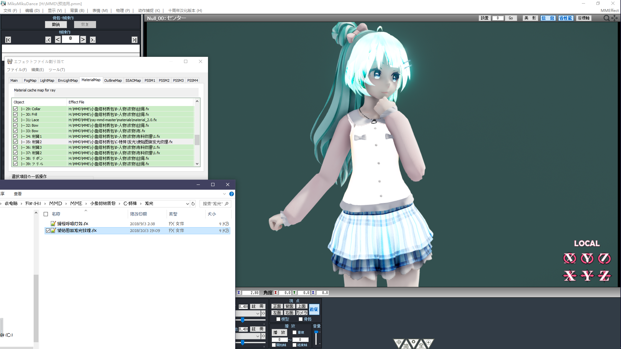The height and width of the screenshot is (349, 621).
Task: Jump to last frame with >| icon
Action: point(134,40)
